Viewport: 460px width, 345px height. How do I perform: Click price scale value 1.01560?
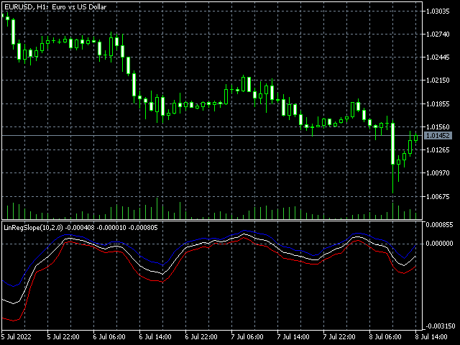pos(438,127)
